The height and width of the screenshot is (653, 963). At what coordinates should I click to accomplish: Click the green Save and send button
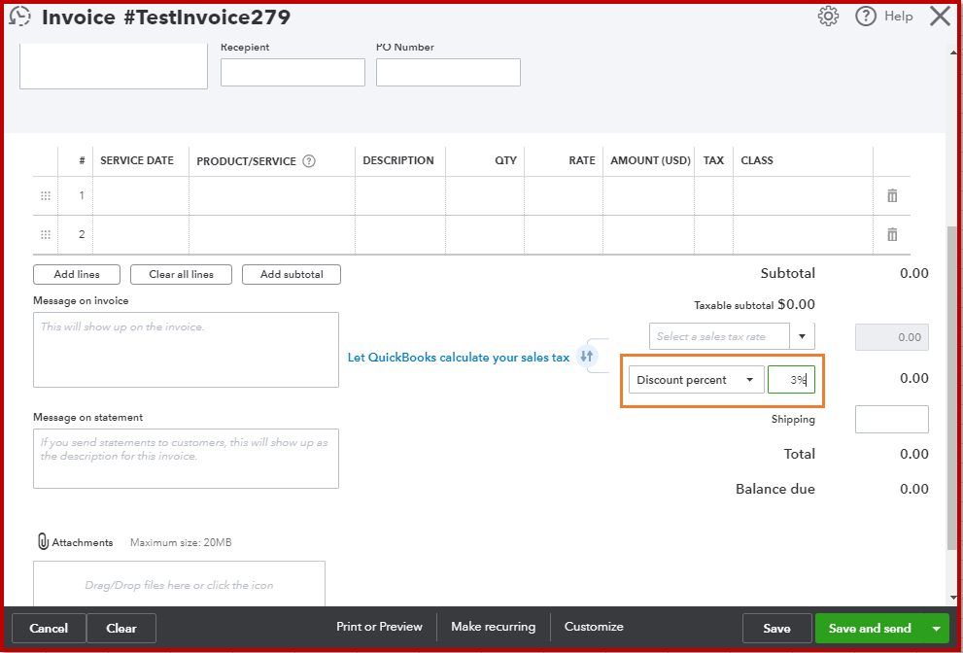[x=870, y=629]
